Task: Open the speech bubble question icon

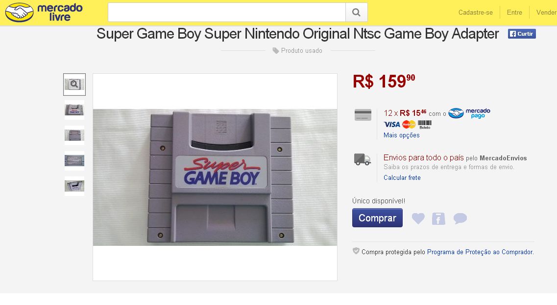Action: (x=460, y=218)
